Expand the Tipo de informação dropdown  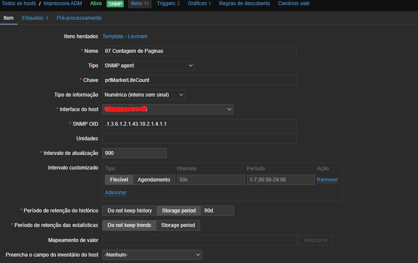(143, 95)
